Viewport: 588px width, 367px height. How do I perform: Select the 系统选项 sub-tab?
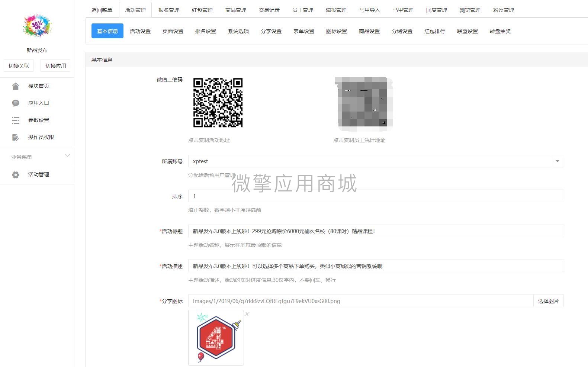point(238,31)
